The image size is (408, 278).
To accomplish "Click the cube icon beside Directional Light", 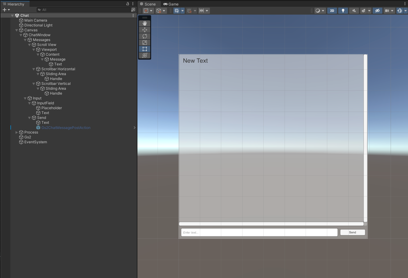I will [21, 25].
